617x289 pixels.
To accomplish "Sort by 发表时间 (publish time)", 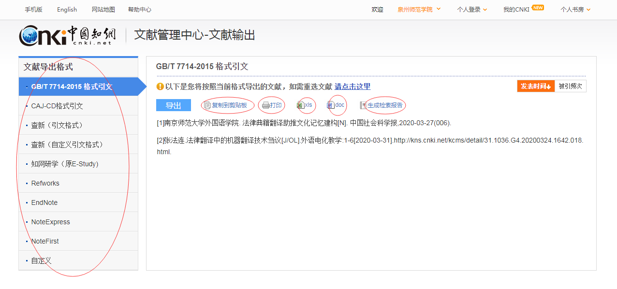I will click(x=535, y=86).
